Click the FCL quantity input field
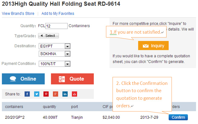The image size is (198, 124). pyautogui.click(x=56, y=26)
